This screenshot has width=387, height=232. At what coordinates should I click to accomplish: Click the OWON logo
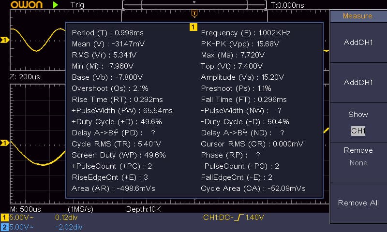(x=27, y=5)
